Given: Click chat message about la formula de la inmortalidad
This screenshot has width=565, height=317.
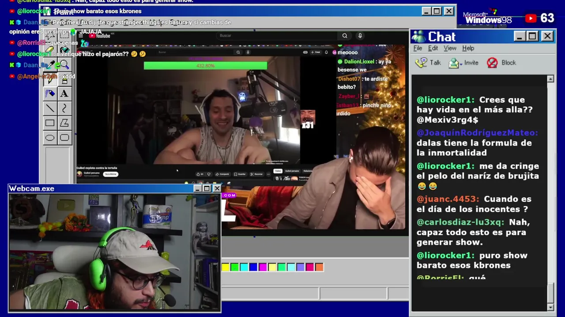Looking at the screenshot, I should click(x=474, y=148).
